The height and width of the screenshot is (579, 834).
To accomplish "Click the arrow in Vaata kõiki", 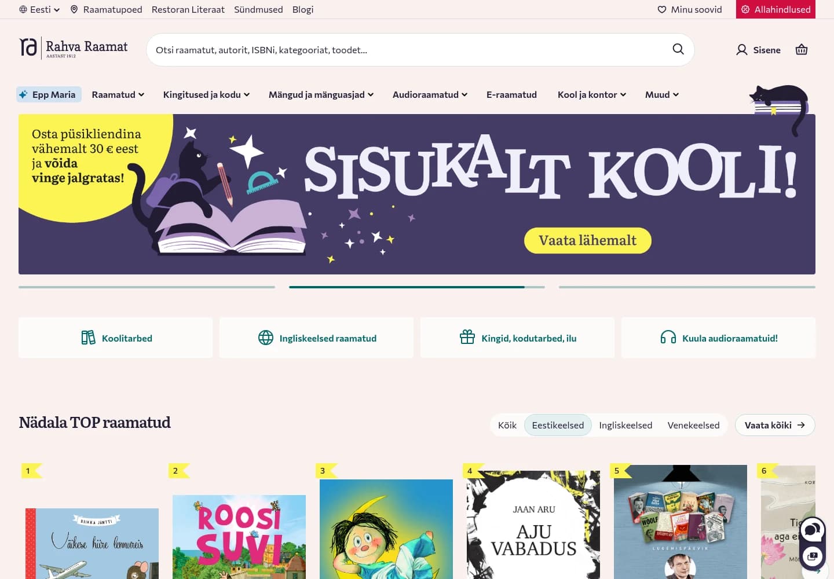I will pyautogui.click(x=801, y=425).
